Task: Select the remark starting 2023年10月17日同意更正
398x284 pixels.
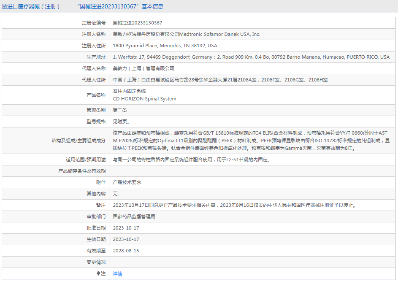Action: coord(235,205)
